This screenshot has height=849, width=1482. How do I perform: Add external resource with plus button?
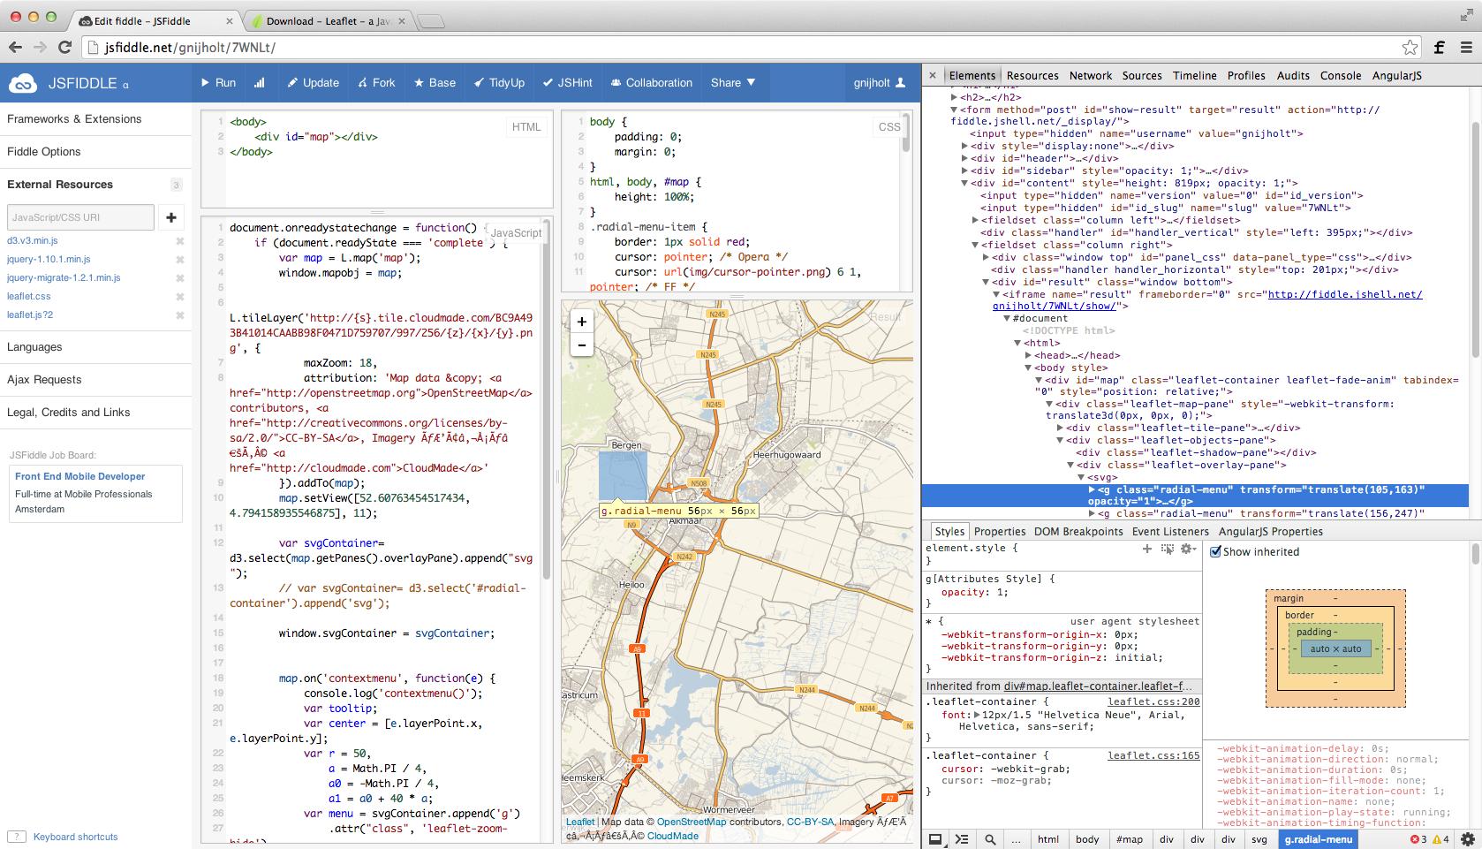coord(171,216)
